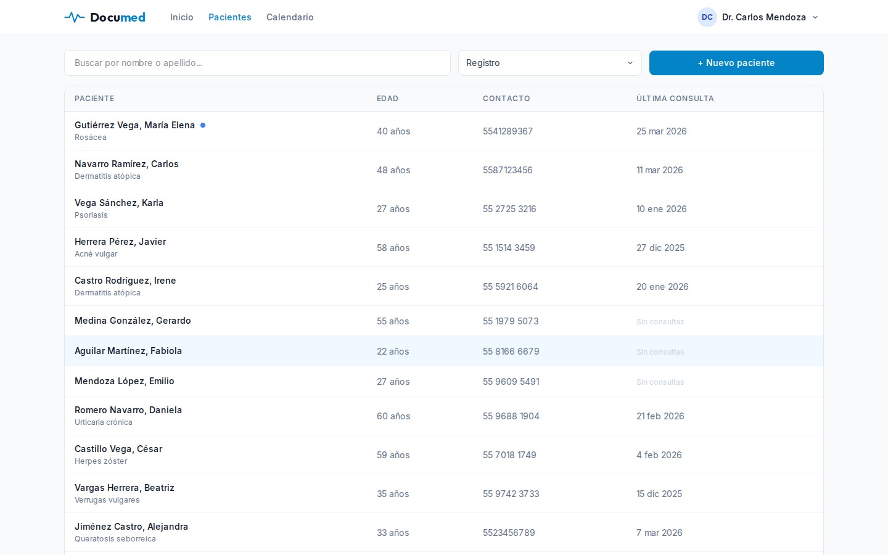Viewport: 888px width, 555px height.
Task: Open patient Navarro Ramírez, Carlos
Action: [126, 164]
